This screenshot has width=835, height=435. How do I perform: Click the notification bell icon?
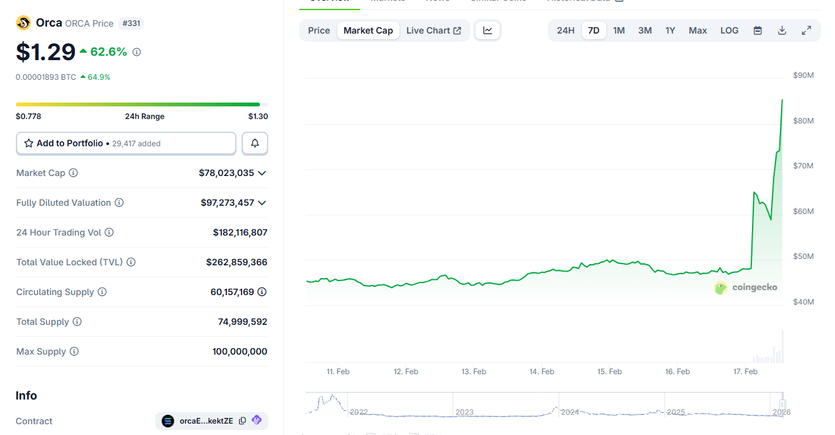click(x=254, y=143)
